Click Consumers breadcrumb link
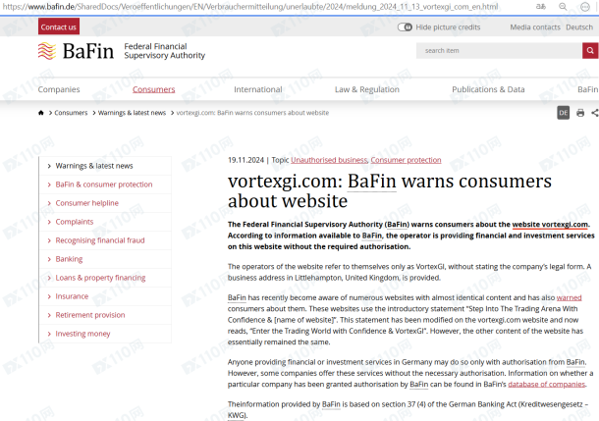599x421 pixels. click(x=71, y=113)
